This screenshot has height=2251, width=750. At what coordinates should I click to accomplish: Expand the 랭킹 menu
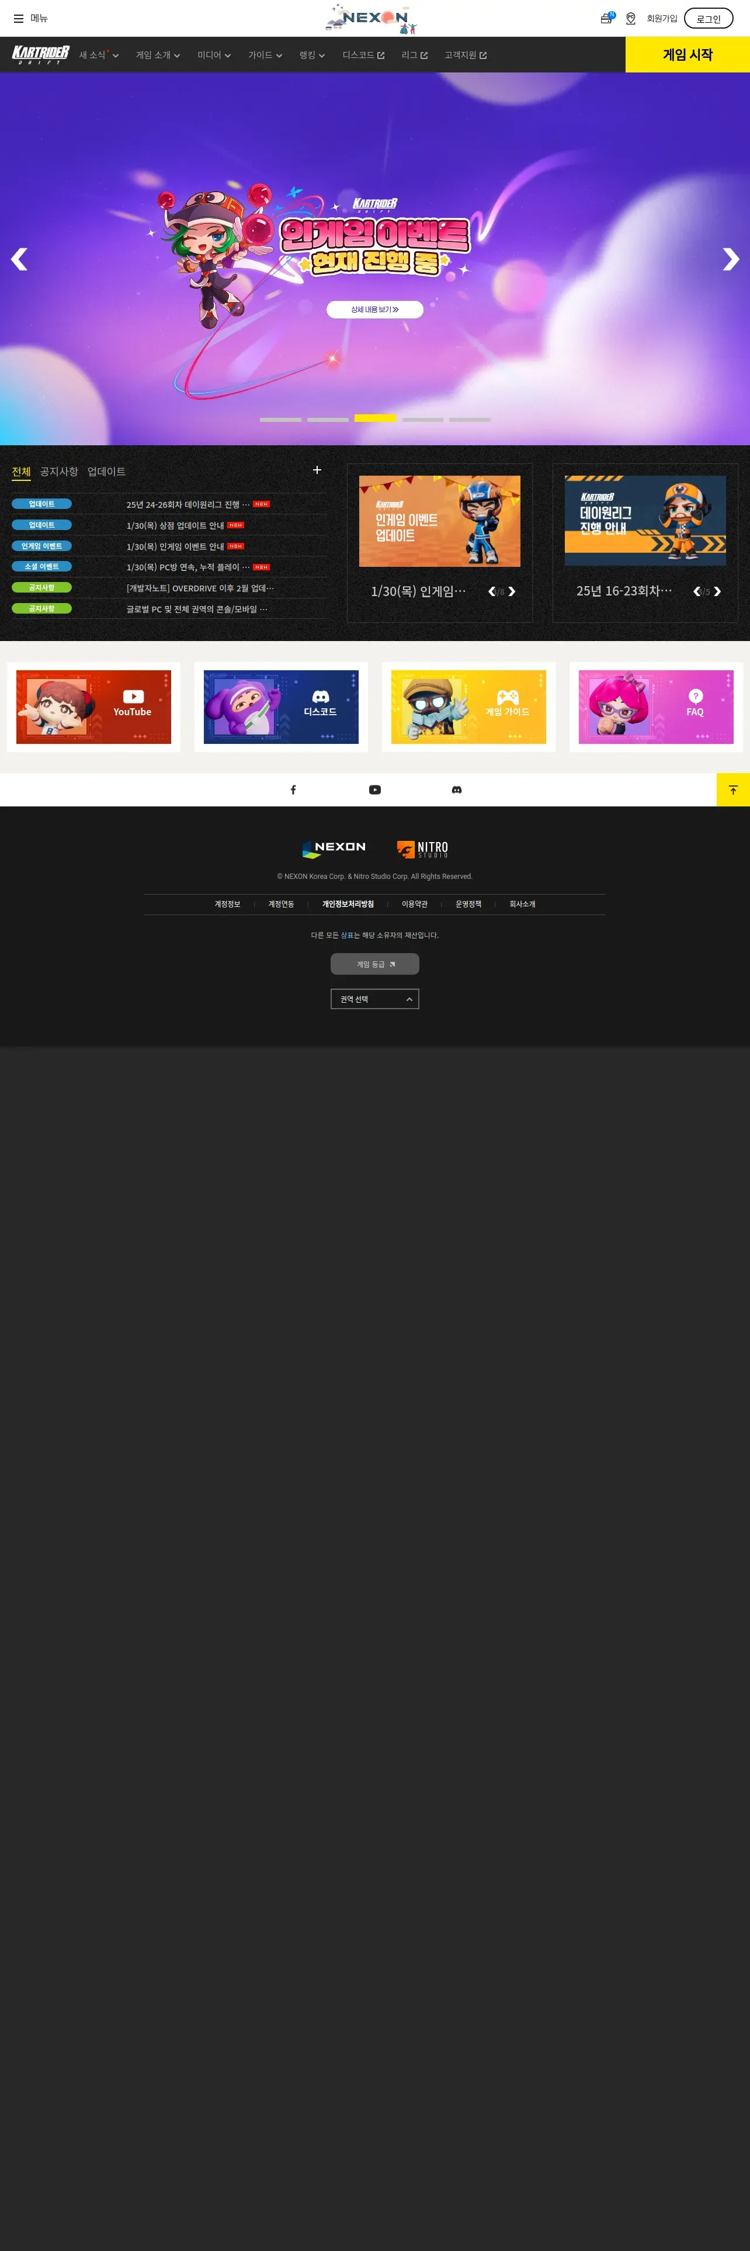tap(312, 55)
